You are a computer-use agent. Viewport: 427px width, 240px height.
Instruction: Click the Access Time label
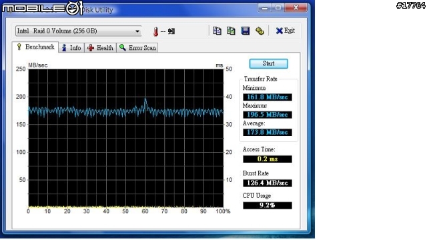tap(259, 149)
